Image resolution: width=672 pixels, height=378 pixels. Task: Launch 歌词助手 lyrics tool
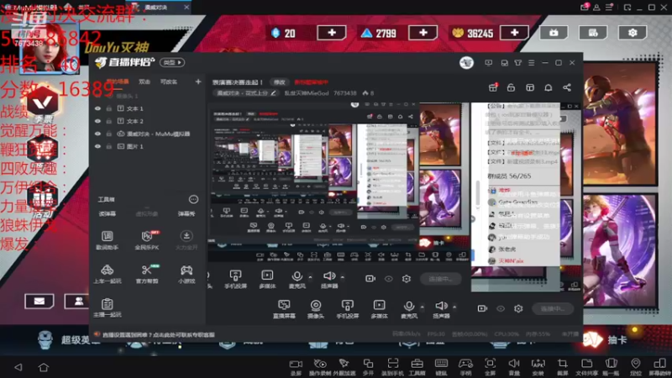(x=108, y=240)
